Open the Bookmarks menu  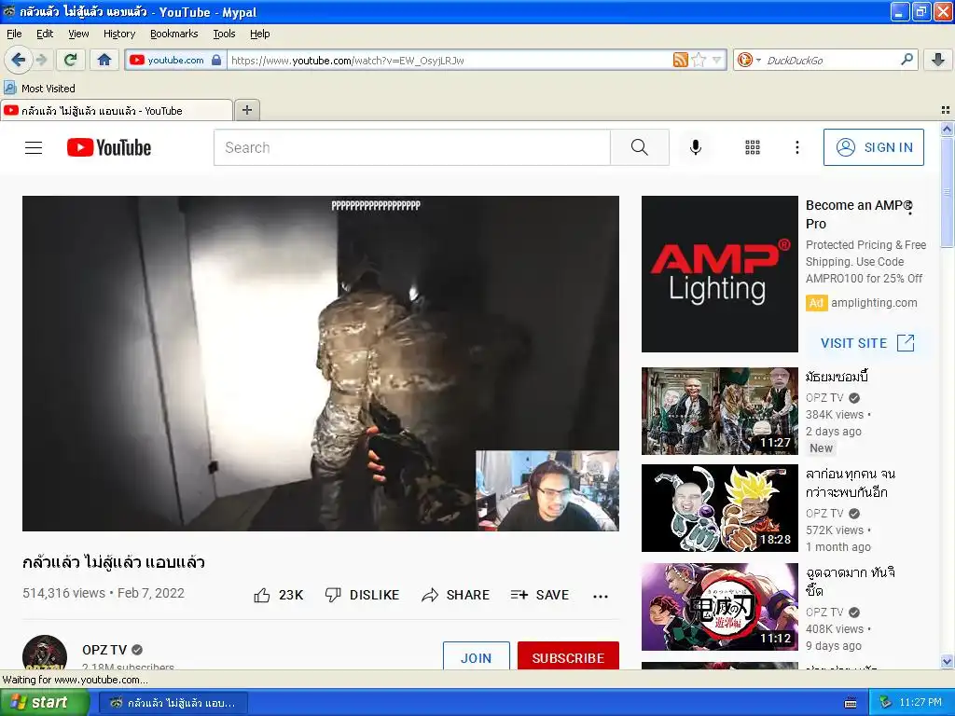[x=173, y=34]
